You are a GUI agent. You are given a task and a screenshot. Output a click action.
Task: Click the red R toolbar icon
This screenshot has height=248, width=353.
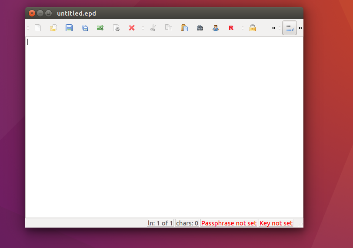pos(231,28)
